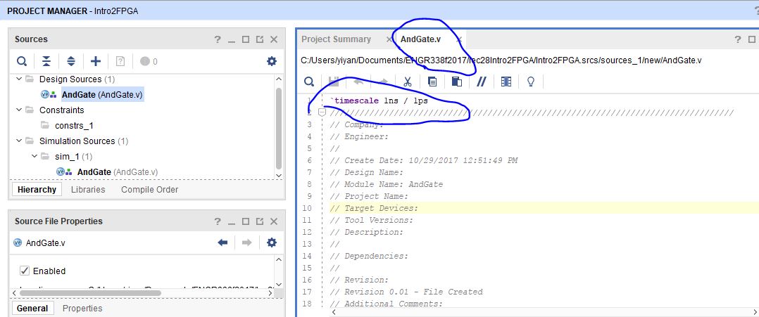The image size is (759, 317).
Task: Switch to the Libraries tab
Action: pyautogui.click(x=88, y=189)
